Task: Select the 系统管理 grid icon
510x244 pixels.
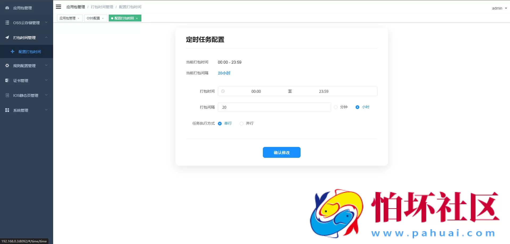Action: point(7,110)
